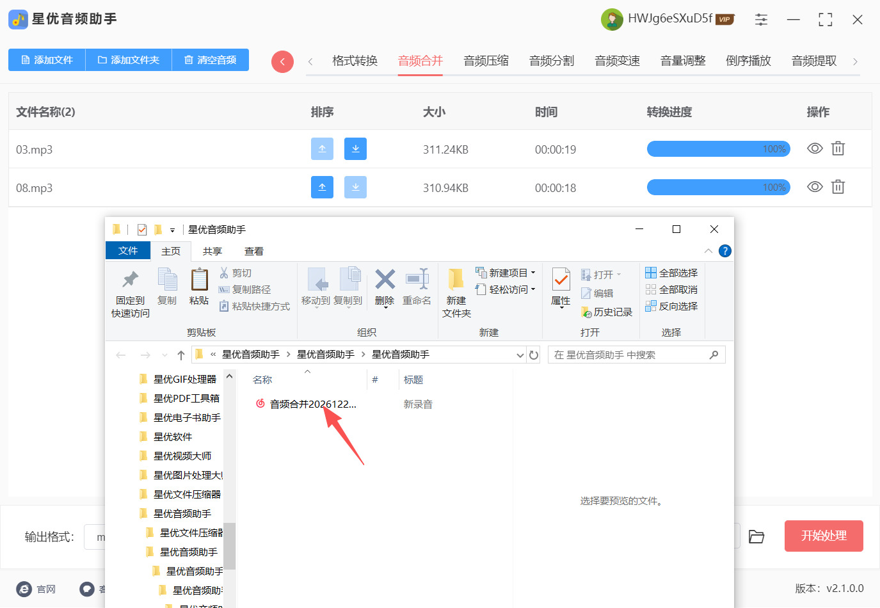Expand the Open dropdown in Explorer ribbon
880x608 pixels.
619,275
